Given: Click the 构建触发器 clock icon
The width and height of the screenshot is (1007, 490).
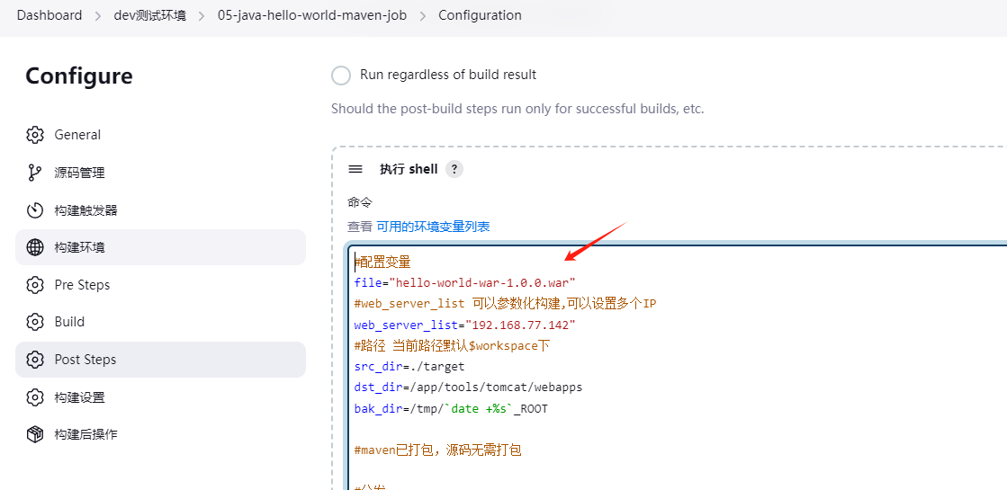Looking at the screenshot, I should (35, 210).
